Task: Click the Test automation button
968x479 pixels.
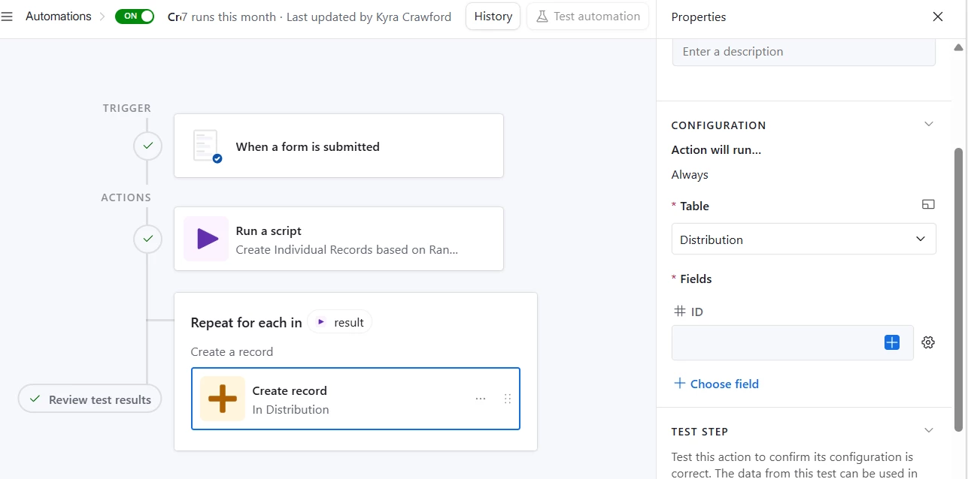Action: coord(588,17)
